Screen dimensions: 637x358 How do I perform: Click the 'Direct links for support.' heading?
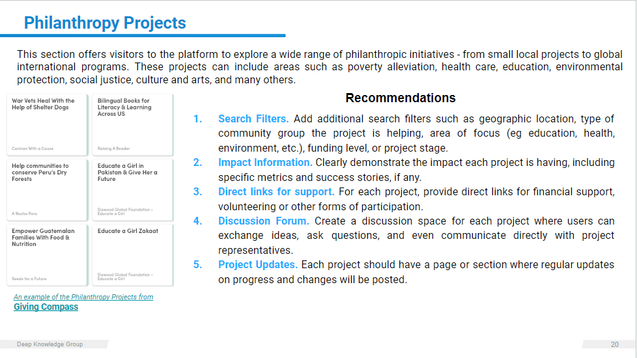click(x=276, y=192)
